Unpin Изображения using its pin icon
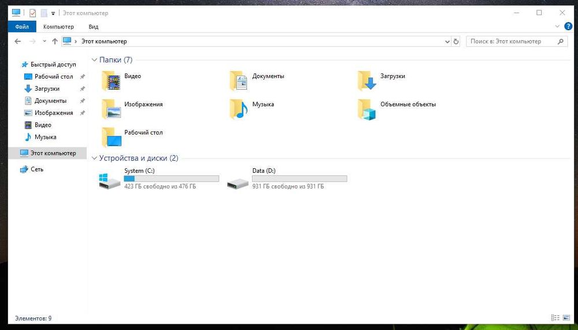The height and width of the screenshot is (330, 578). click(83, 113)
